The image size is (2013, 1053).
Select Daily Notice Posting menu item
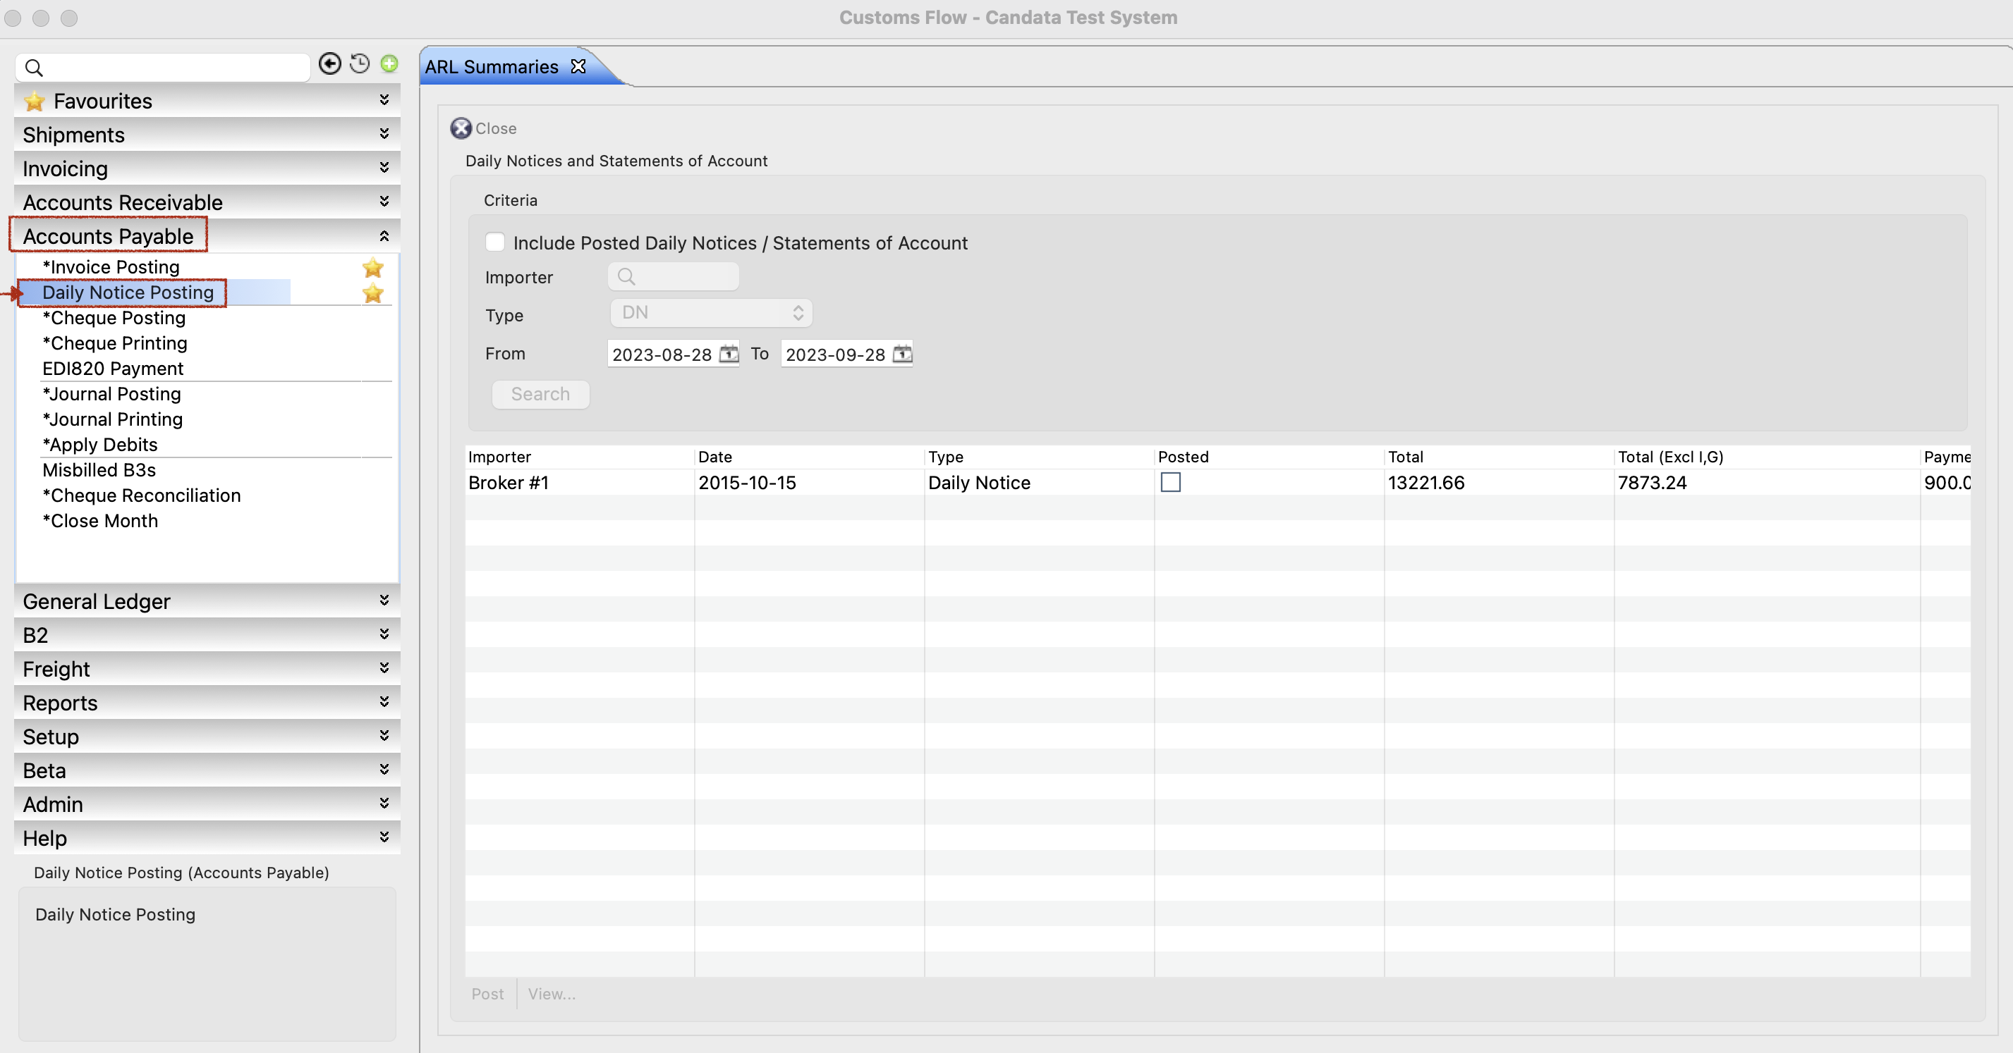[128, 292]
